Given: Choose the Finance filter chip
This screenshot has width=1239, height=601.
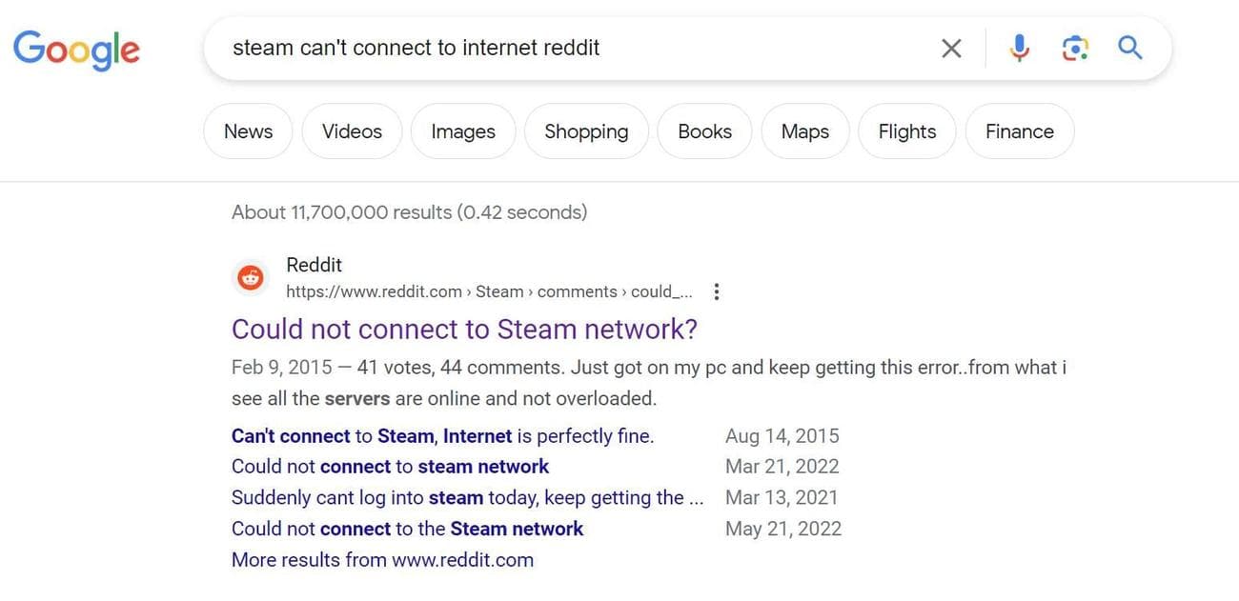Looking at the screenshot, I should [x=1019, y=131].
